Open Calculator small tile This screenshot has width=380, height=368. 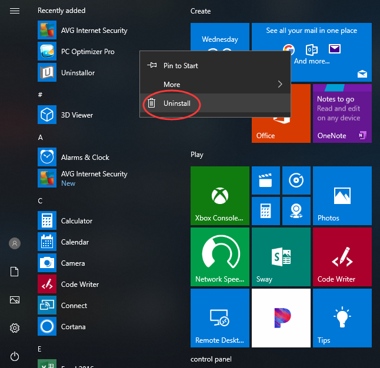(x=266, y=211)
